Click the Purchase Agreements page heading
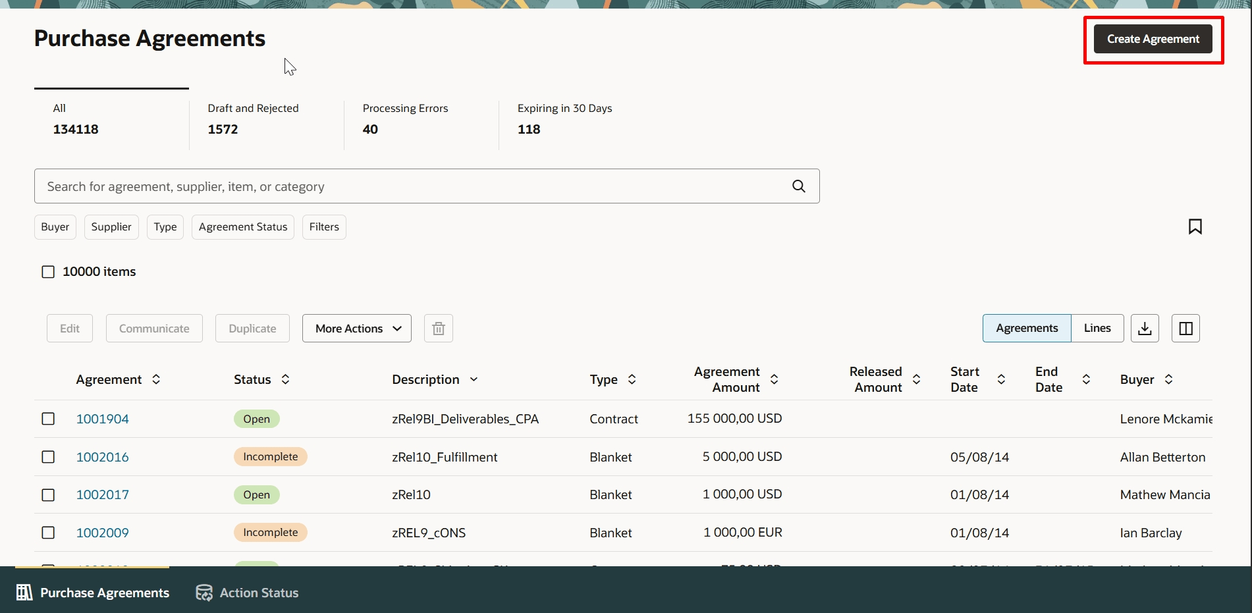Viewport: 1252px width, 613px height. coord(150,39)
